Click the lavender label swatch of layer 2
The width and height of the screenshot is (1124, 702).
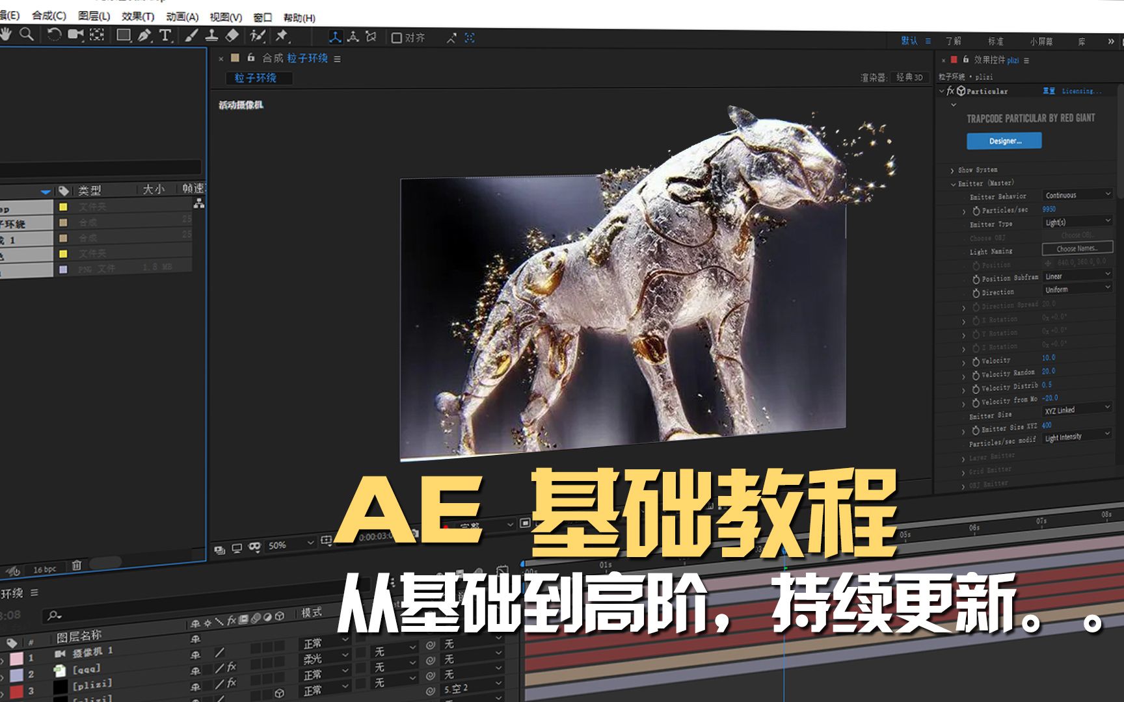coord(16,675)
